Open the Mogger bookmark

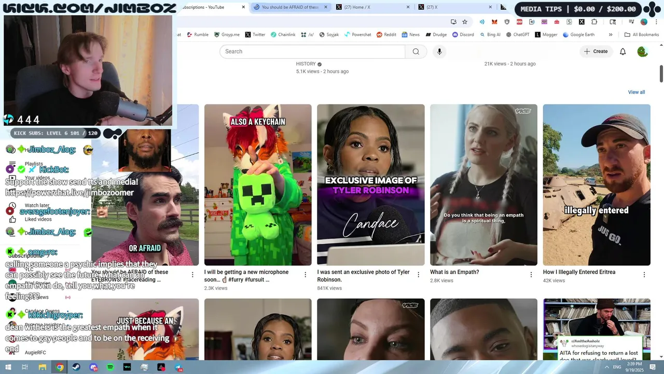pos(546,35)
